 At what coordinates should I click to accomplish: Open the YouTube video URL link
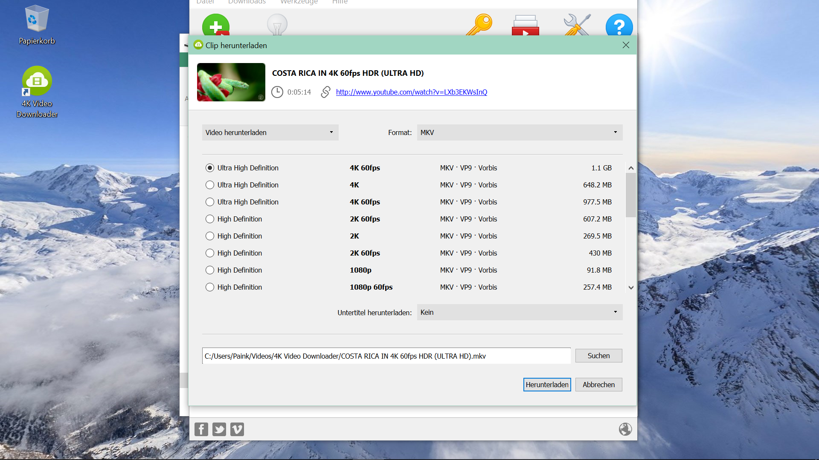pyautogui.click(x=411, y=92)
